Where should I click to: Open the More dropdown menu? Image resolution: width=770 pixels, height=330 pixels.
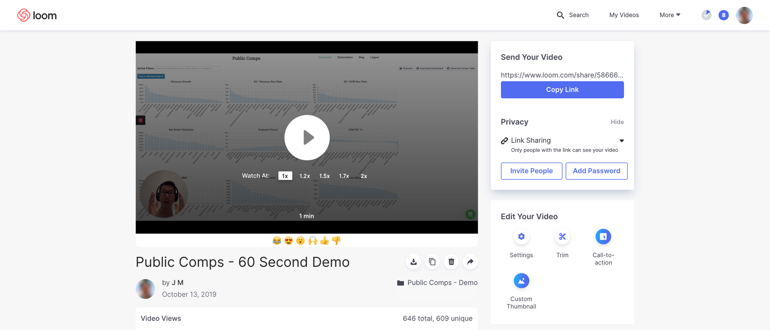tap(670, 15)
